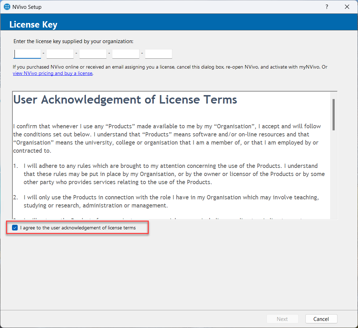
Task: Focus the third license key segment field
Action: click(93, 54)
